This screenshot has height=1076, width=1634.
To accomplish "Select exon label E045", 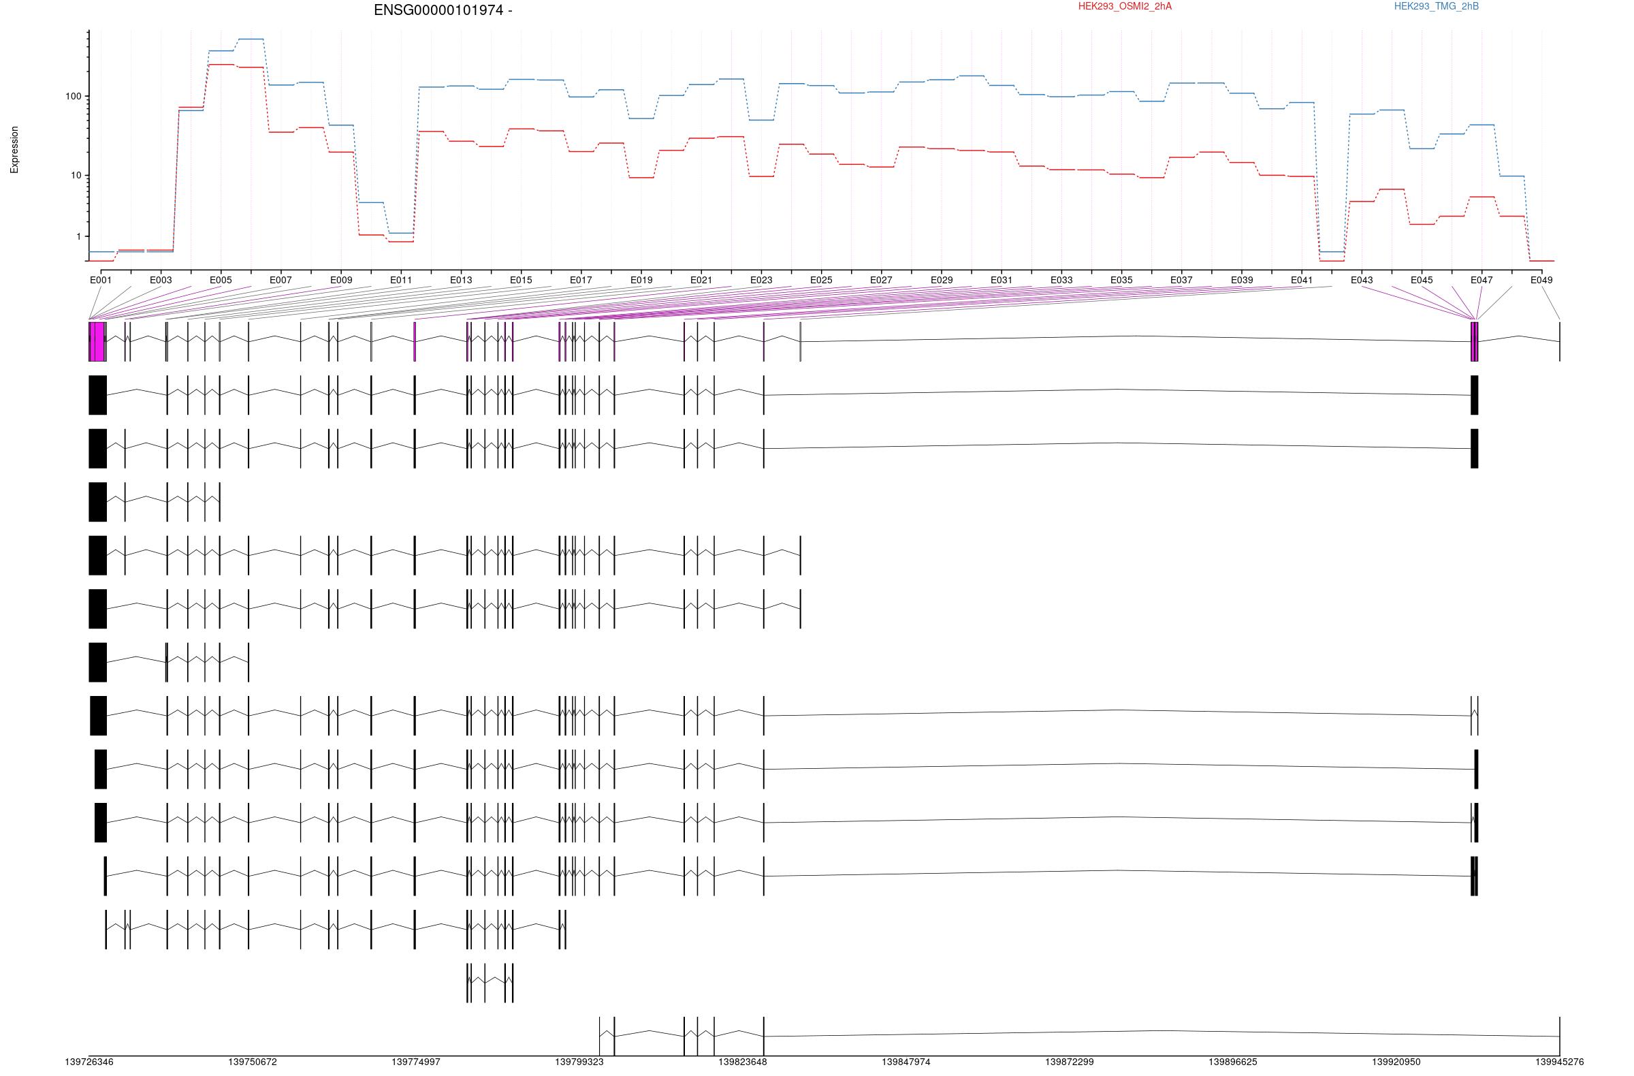I will pos(1422,280).
